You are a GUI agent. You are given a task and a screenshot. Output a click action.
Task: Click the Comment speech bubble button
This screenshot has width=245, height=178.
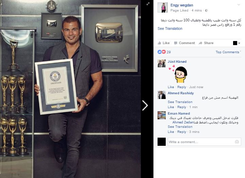pos(184,43)
